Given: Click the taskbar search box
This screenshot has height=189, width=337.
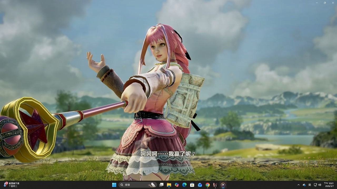Looking at the screenshot, I should click(138, 185).
